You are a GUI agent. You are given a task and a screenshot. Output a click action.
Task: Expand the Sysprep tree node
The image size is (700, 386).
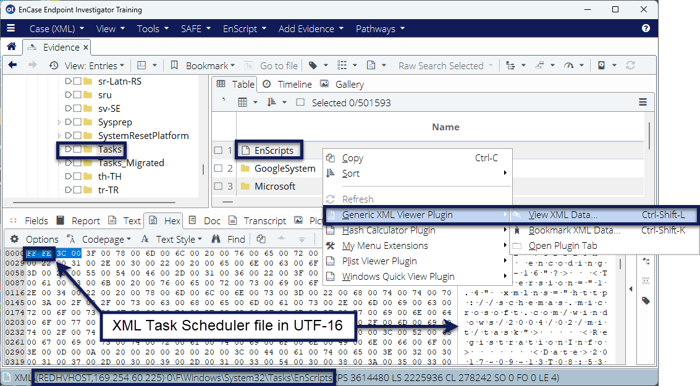click(x=59, y=122)
